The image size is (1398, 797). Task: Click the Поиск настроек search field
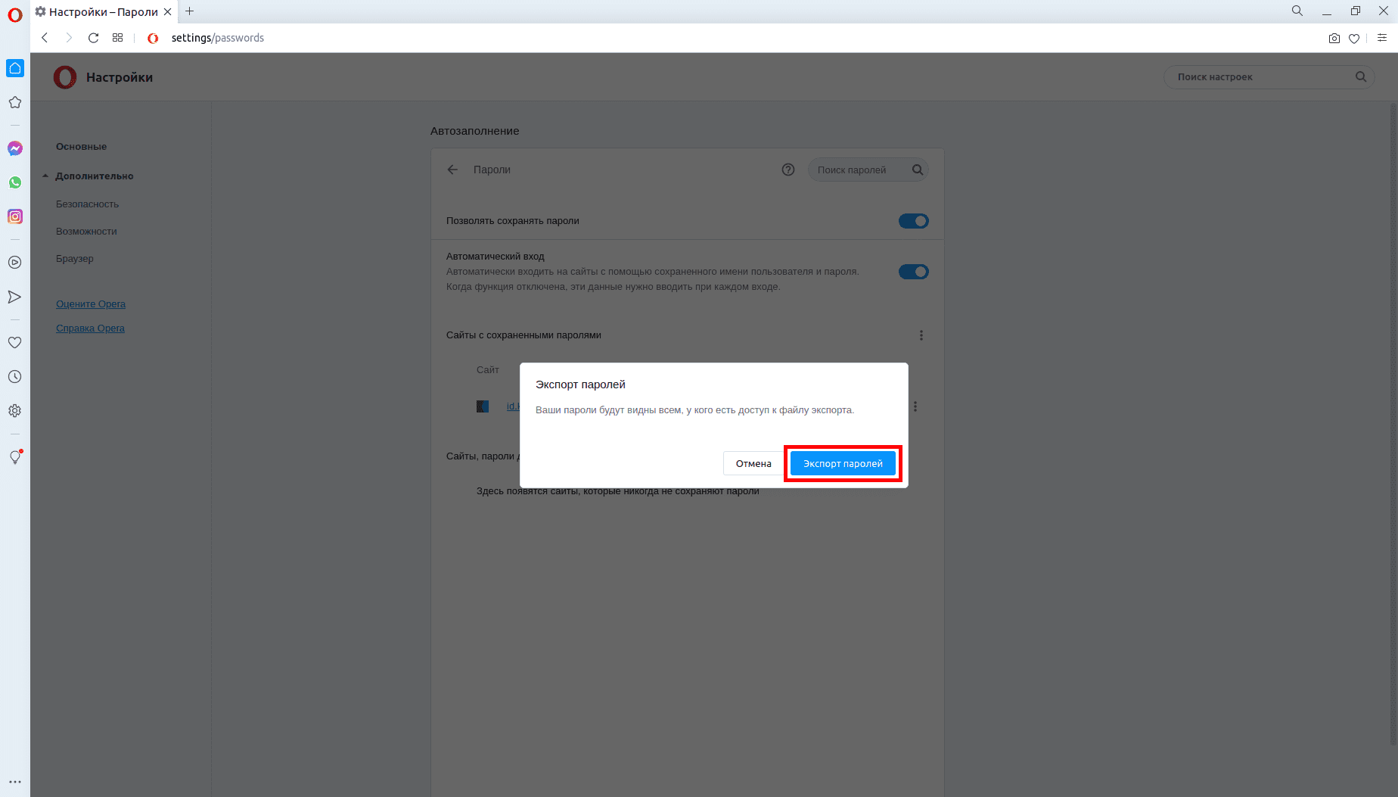(1260, 77)
